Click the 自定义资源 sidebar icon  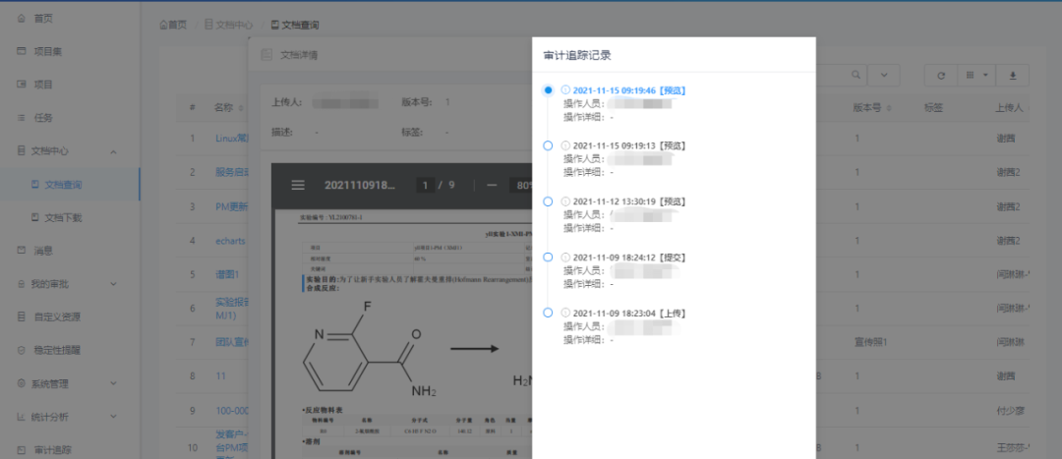[22, 316]
